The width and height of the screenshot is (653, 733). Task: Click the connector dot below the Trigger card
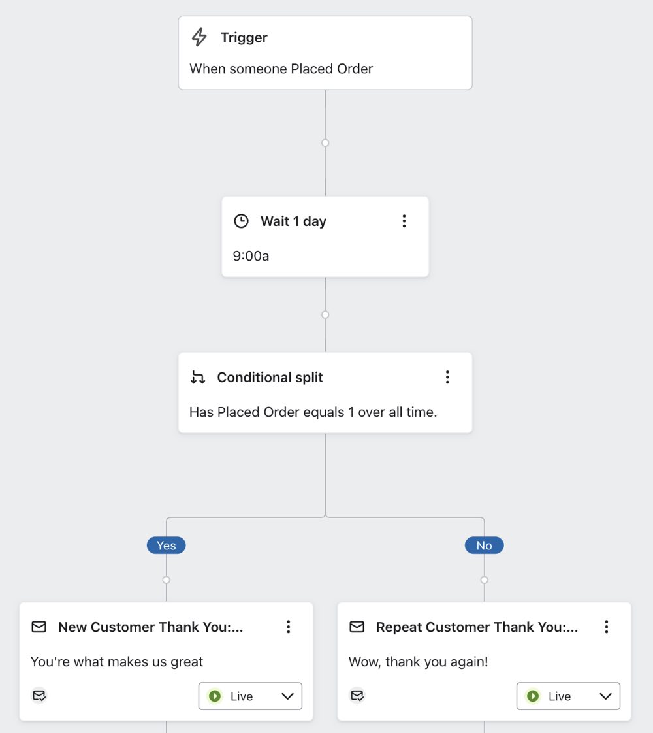325,142
